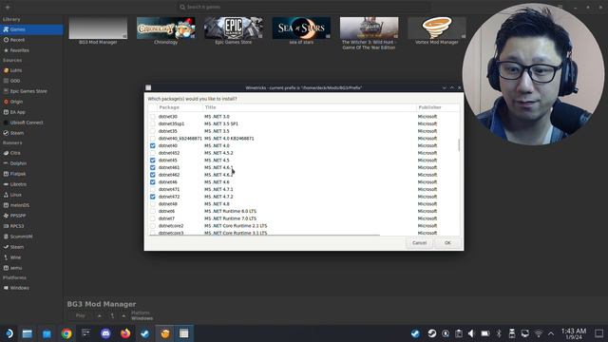Select the EA App source in sidebar
Viewport: 608px width, 342px height.
pos(31,112)
